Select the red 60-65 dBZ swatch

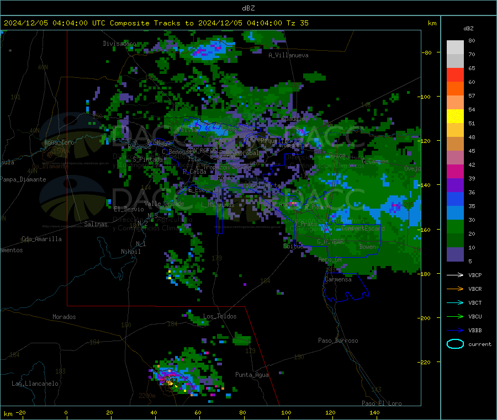tap(455, 75)
